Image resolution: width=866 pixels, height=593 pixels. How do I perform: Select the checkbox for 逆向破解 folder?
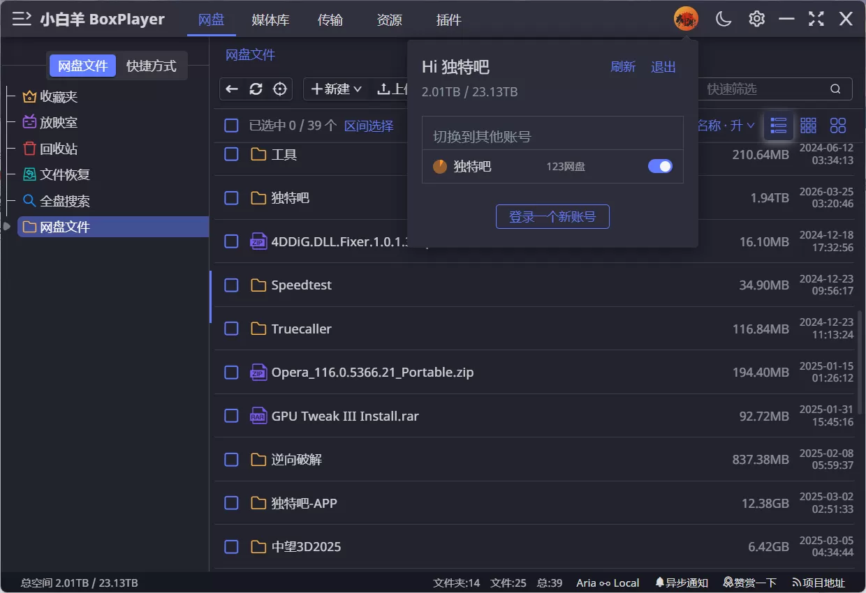(231, 459)
